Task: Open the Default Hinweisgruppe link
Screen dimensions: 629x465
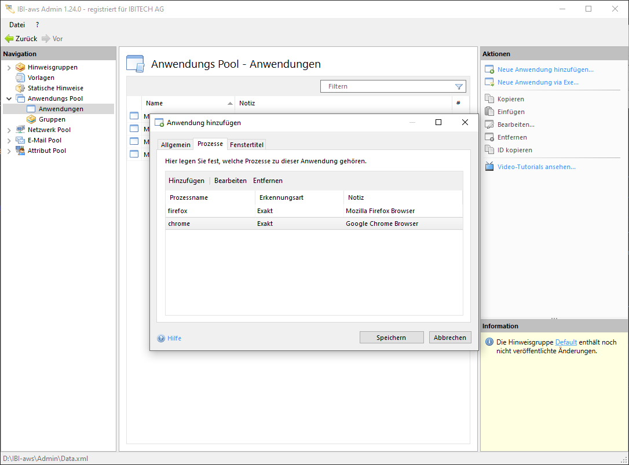Action: point(566,342)
